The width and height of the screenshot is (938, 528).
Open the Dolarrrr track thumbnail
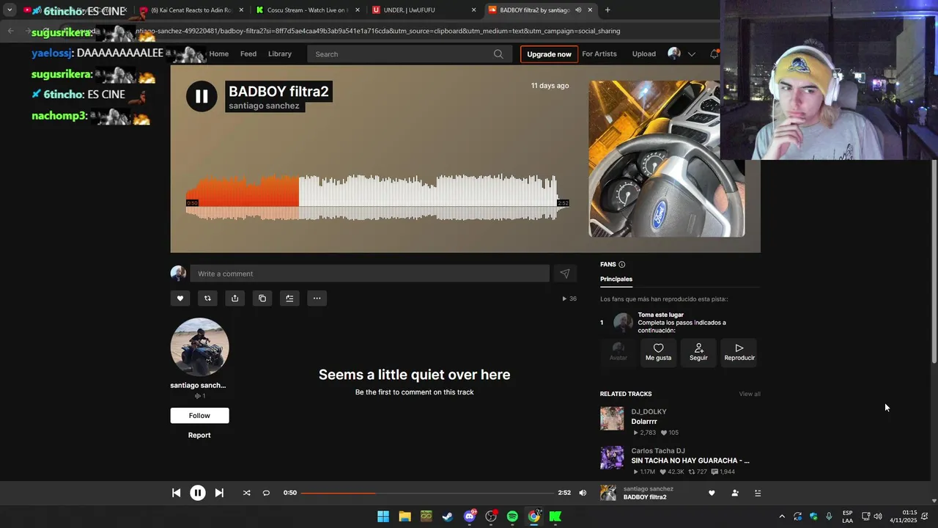click(x=612, y=419)
